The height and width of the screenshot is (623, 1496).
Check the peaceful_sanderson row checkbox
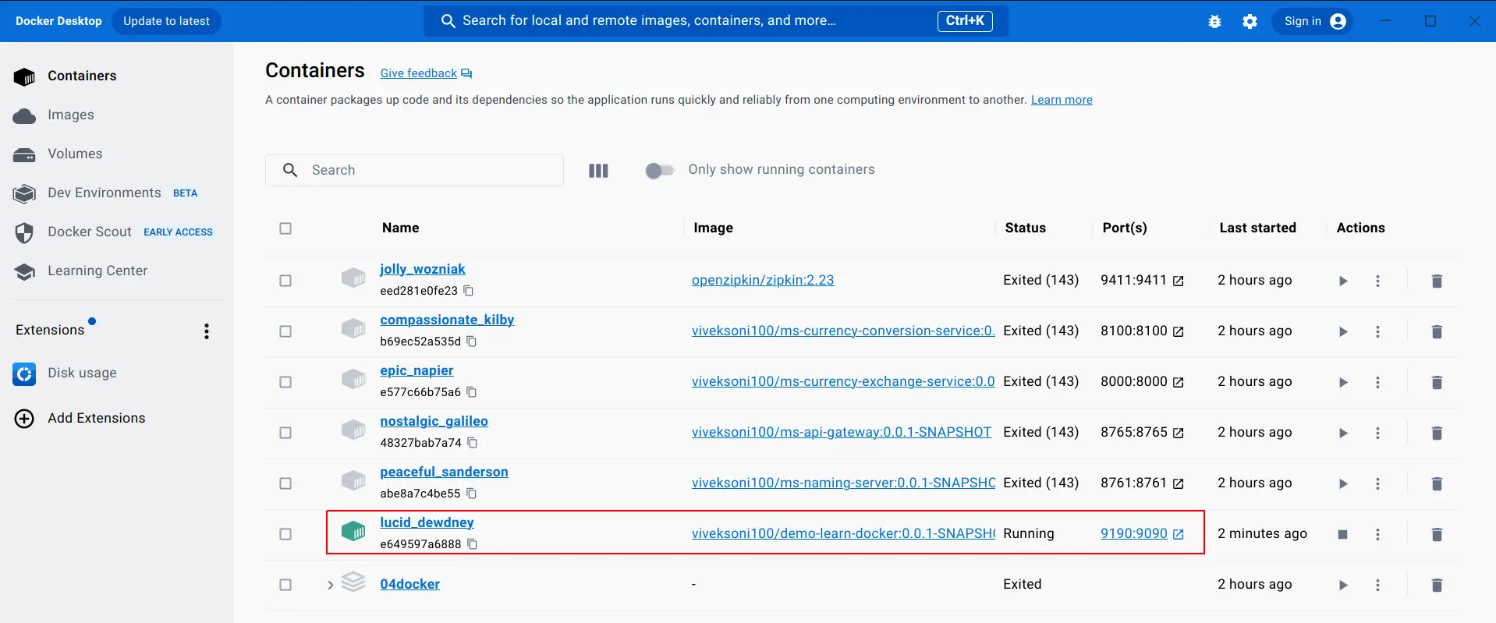tap(285, 483)
